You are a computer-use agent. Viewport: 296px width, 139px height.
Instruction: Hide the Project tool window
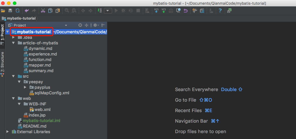tap(103, 25)
